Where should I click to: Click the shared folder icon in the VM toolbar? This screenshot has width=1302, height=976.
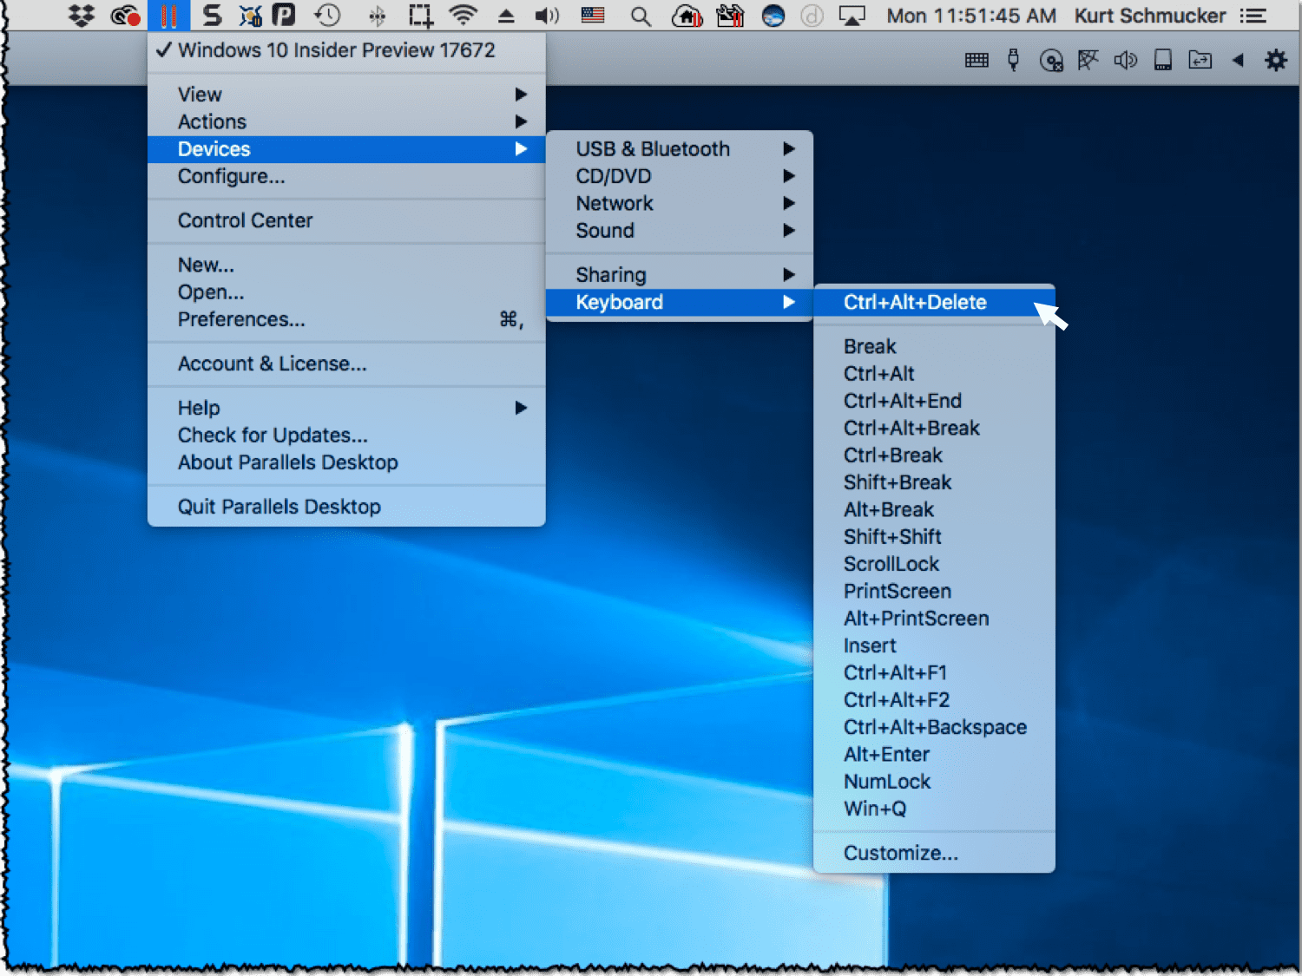point(1200,60)
